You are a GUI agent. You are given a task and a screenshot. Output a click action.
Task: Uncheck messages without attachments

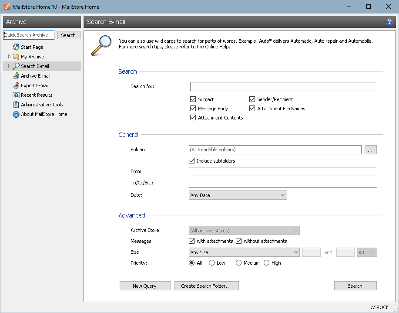[238, 241]
